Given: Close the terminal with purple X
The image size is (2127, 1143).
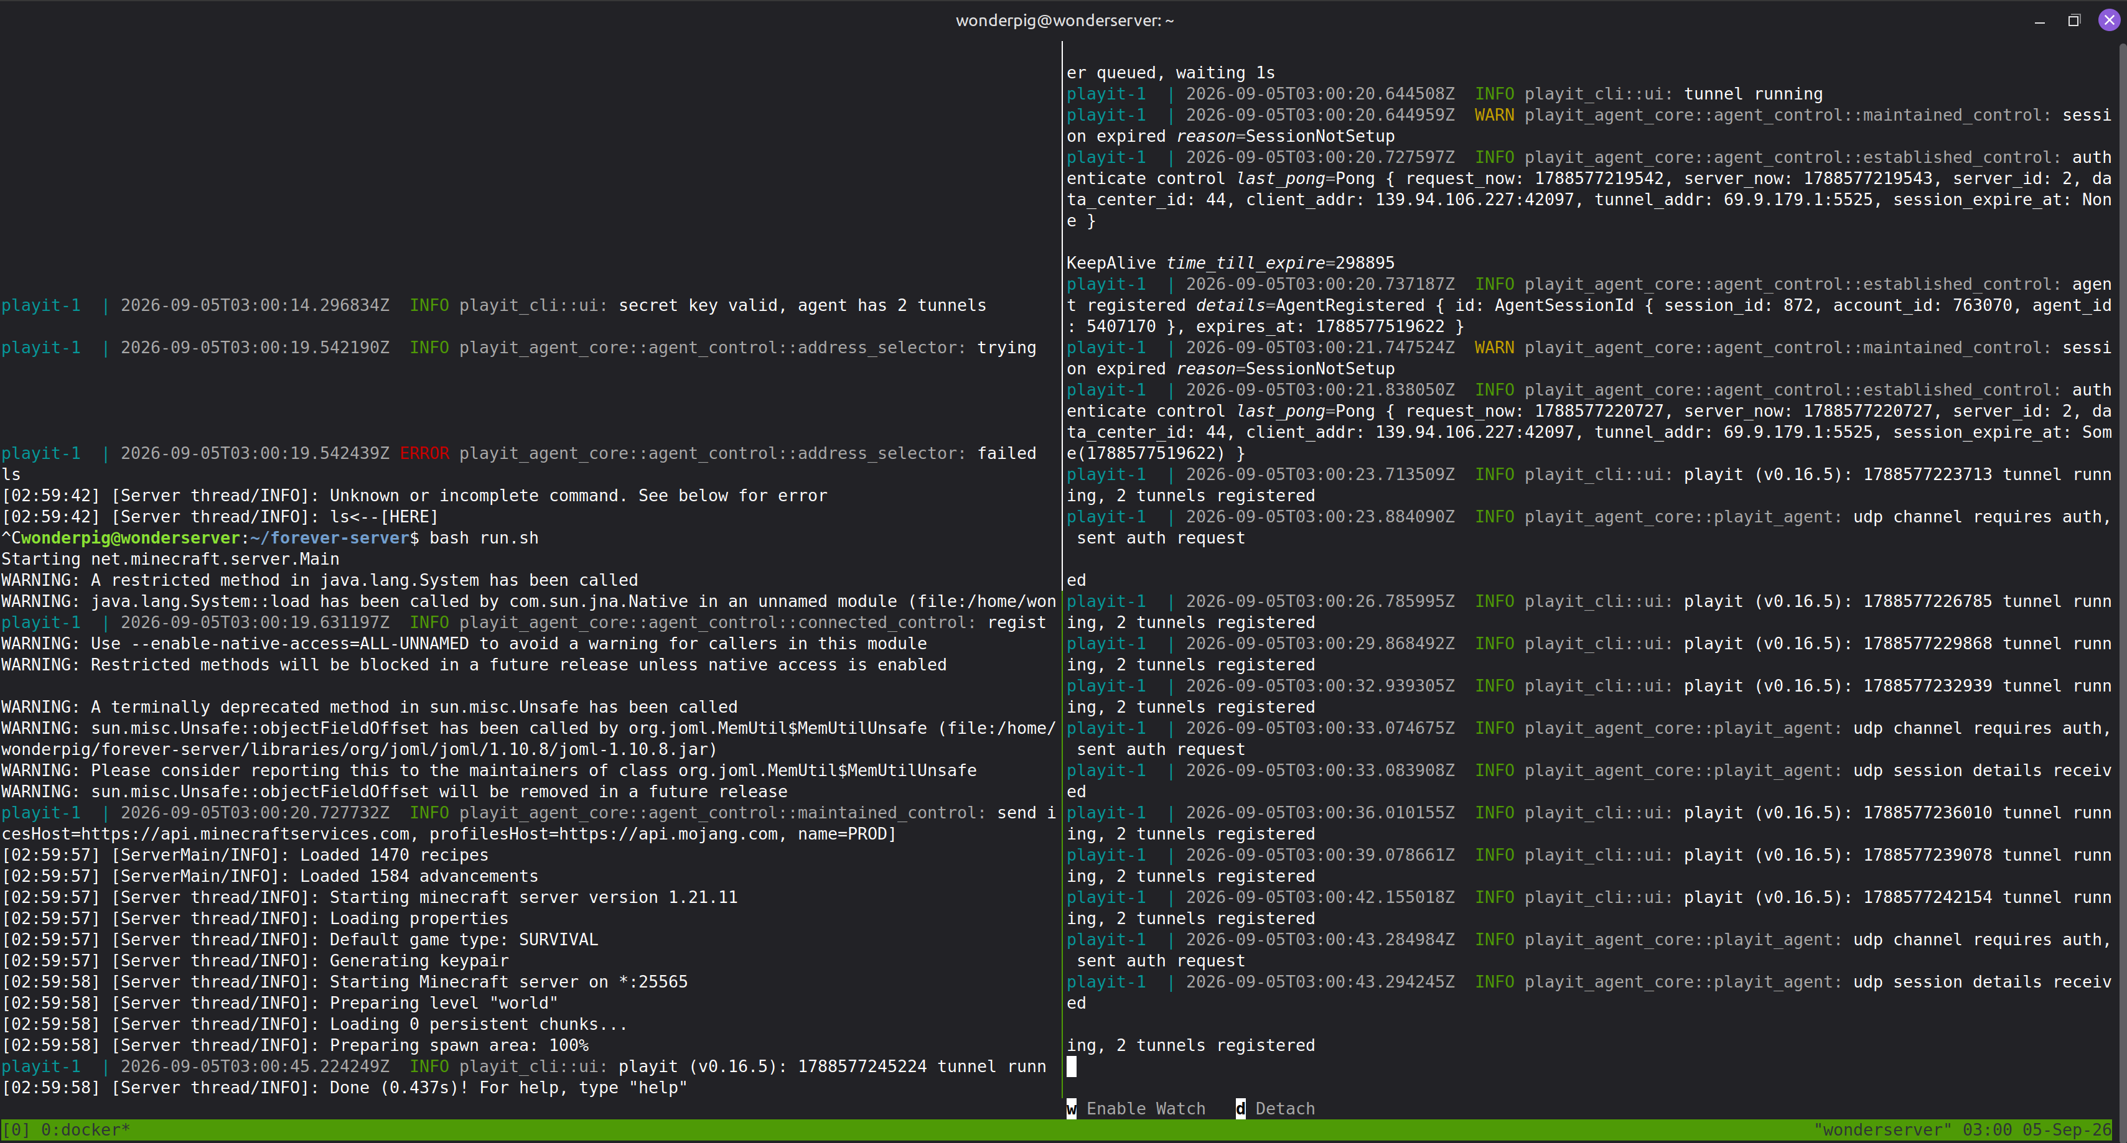Looking at the screenshot, I should point(2109,20).
